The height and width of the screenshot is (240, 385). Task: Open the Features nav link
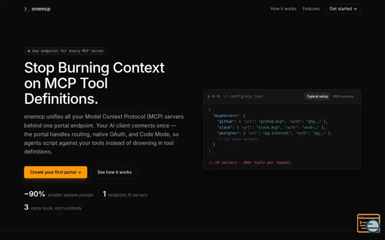click(311, 9)
